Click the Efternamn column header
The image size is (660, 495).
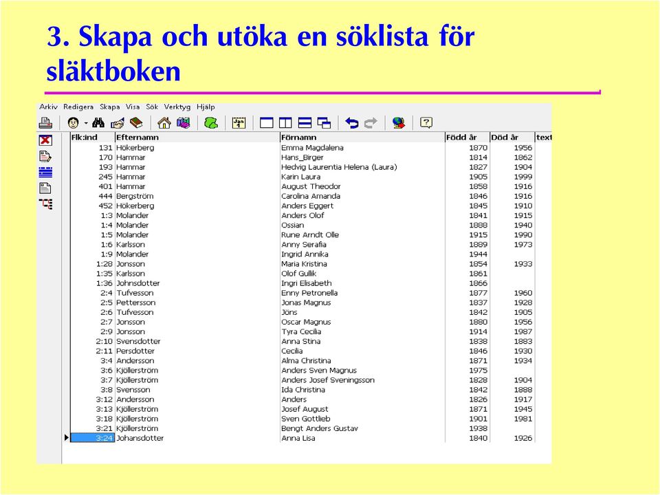[x=197, y=137]
